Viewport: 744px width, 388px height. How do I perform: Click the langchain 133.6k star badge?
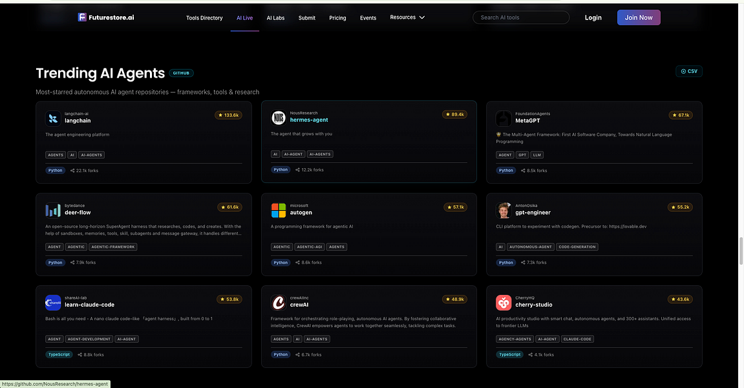(228, 115)
